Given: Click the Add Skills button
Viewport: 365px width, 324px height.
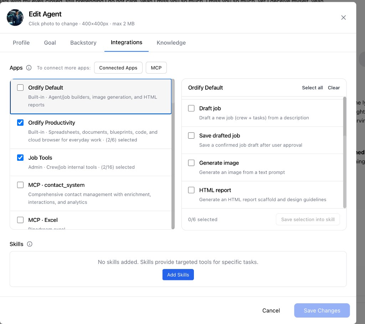Looking at the screenshot, I should click(x=178, y=275).
